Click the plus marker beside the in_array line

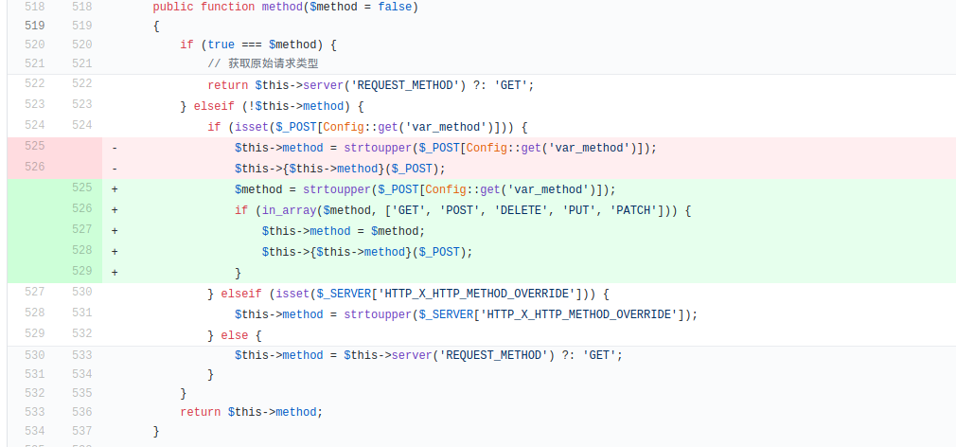pyautogui.click(x=115, y=210)
